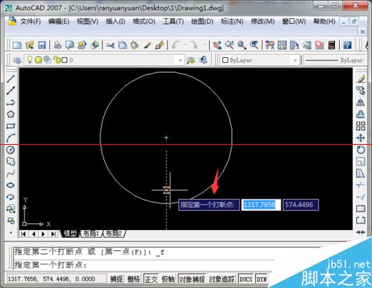Select the Spline tool
The height and width of the screenshot is (288, 372).
(10, 174)
